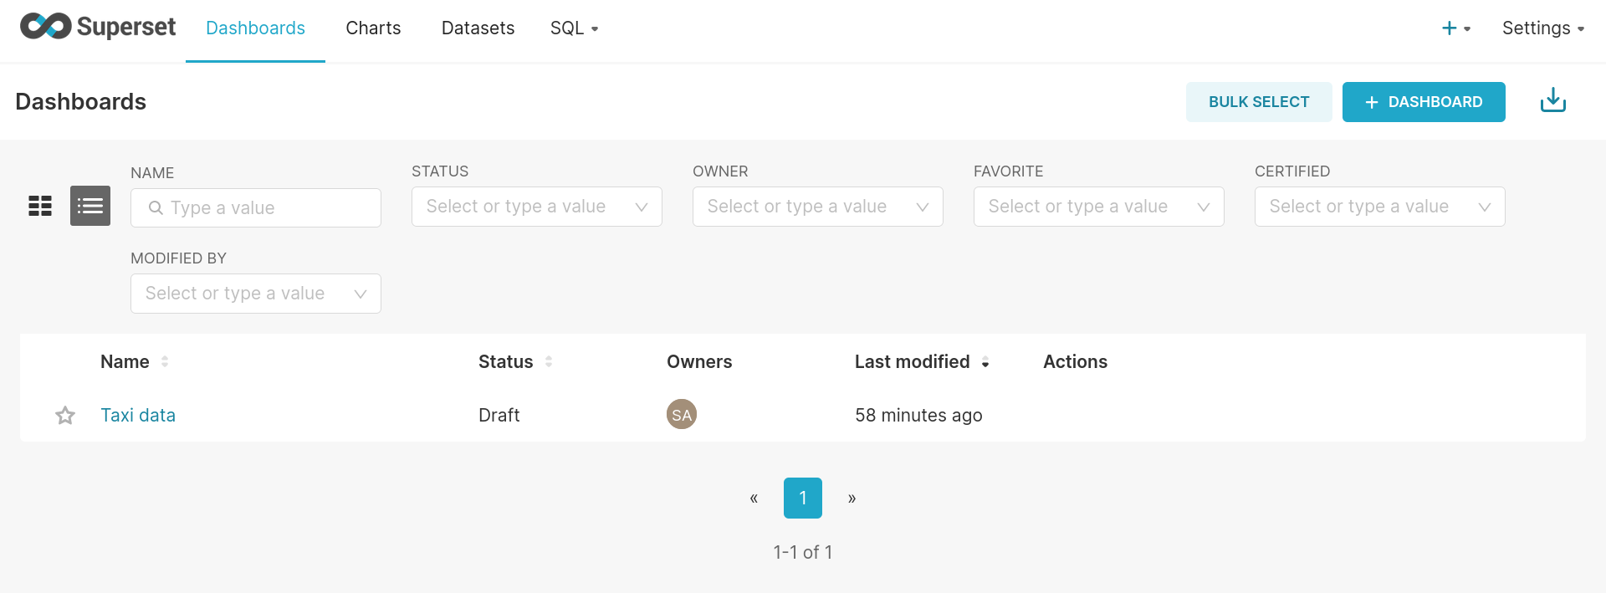
Task: Open the Certified filter dropdown
Action: coord(1379,207)
